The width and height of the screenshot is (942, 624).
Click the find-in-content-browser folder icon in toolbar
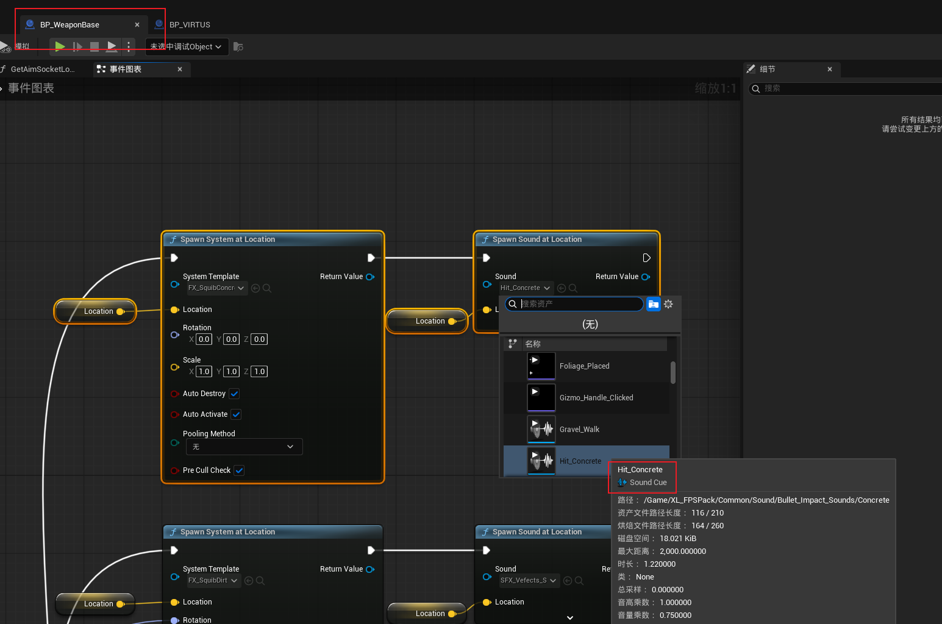coord(238,47)
